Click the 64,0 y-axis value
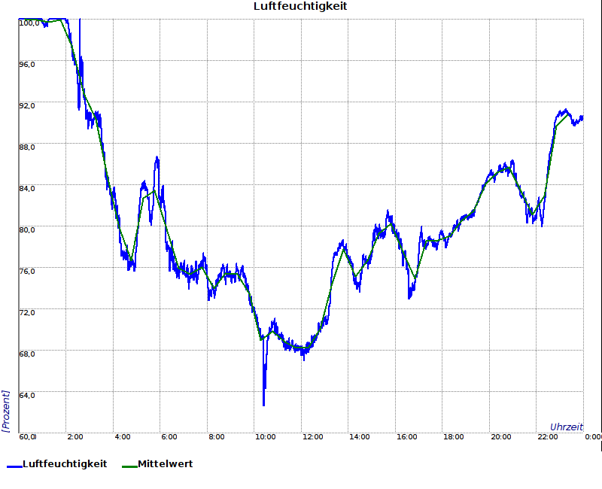Screen dimensions: 602x489 (x=27, y=396)
